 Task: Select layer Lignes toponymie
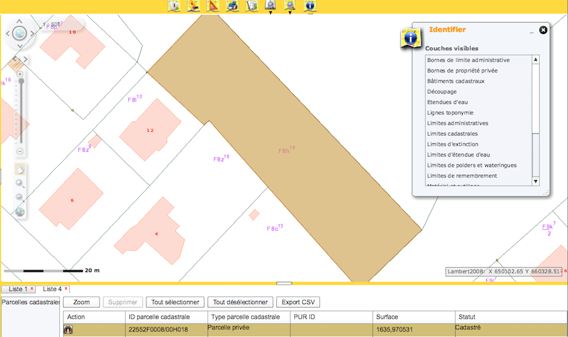(450, 113)
